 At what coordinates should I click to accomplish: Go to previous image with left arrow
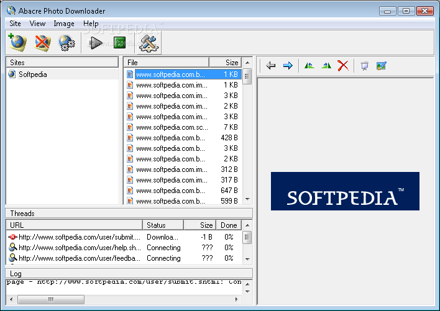click(271, 66)
